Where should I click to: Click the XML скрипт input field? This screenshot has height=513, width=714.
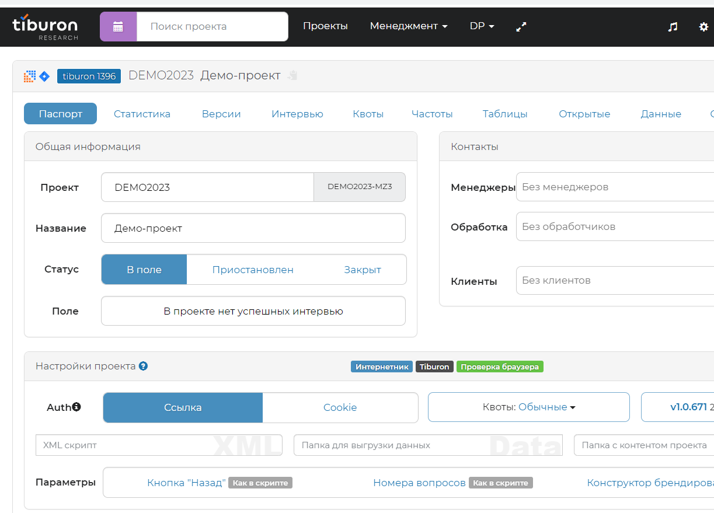[x=158, y=445]
